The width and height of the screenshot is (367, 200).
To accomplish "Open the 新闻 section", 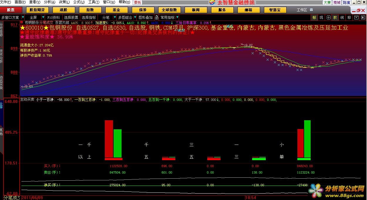I will (x=196, y=10).
